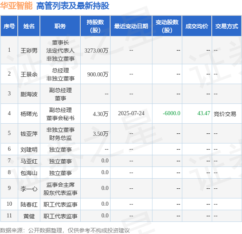
Task: Click the 成交均价 column header
Action: click(x=197, y=26)
